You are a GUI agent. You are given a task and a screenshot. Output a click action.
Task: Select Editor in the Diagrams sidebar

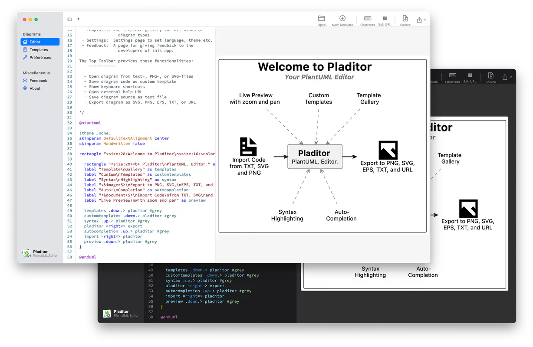(x=40, y=42)
